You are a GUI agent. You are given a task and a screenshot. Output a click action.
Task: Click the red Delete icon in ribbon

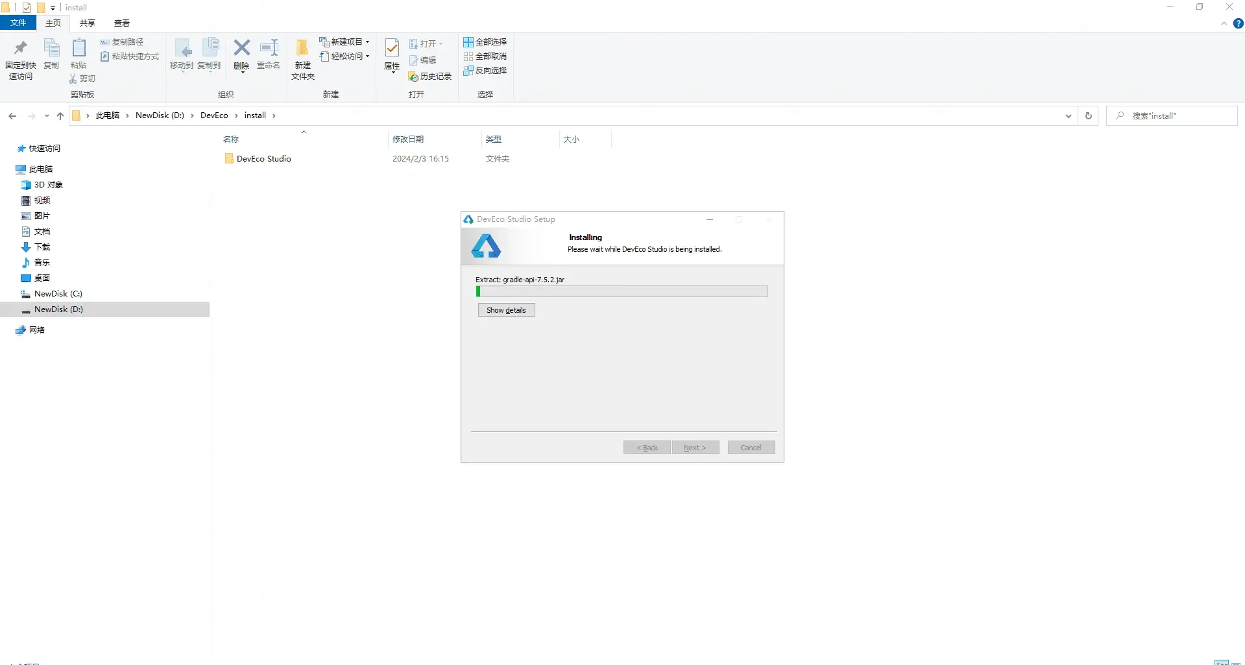(x=241, y=49)
